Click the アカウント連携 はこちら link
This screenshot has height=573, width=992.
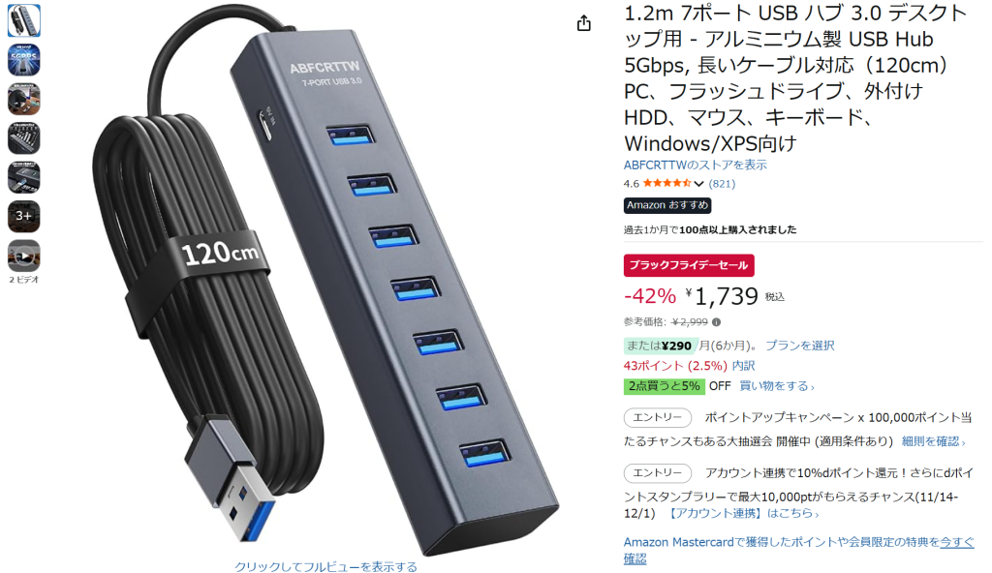(743, 513)
